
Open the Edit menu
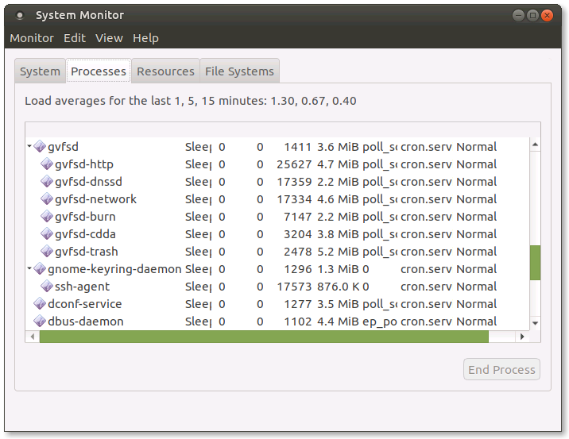tap(75, 38)
